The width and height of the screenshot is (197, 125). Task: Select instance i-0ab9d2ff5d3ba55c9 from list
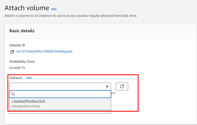click(x=28, y=102)
